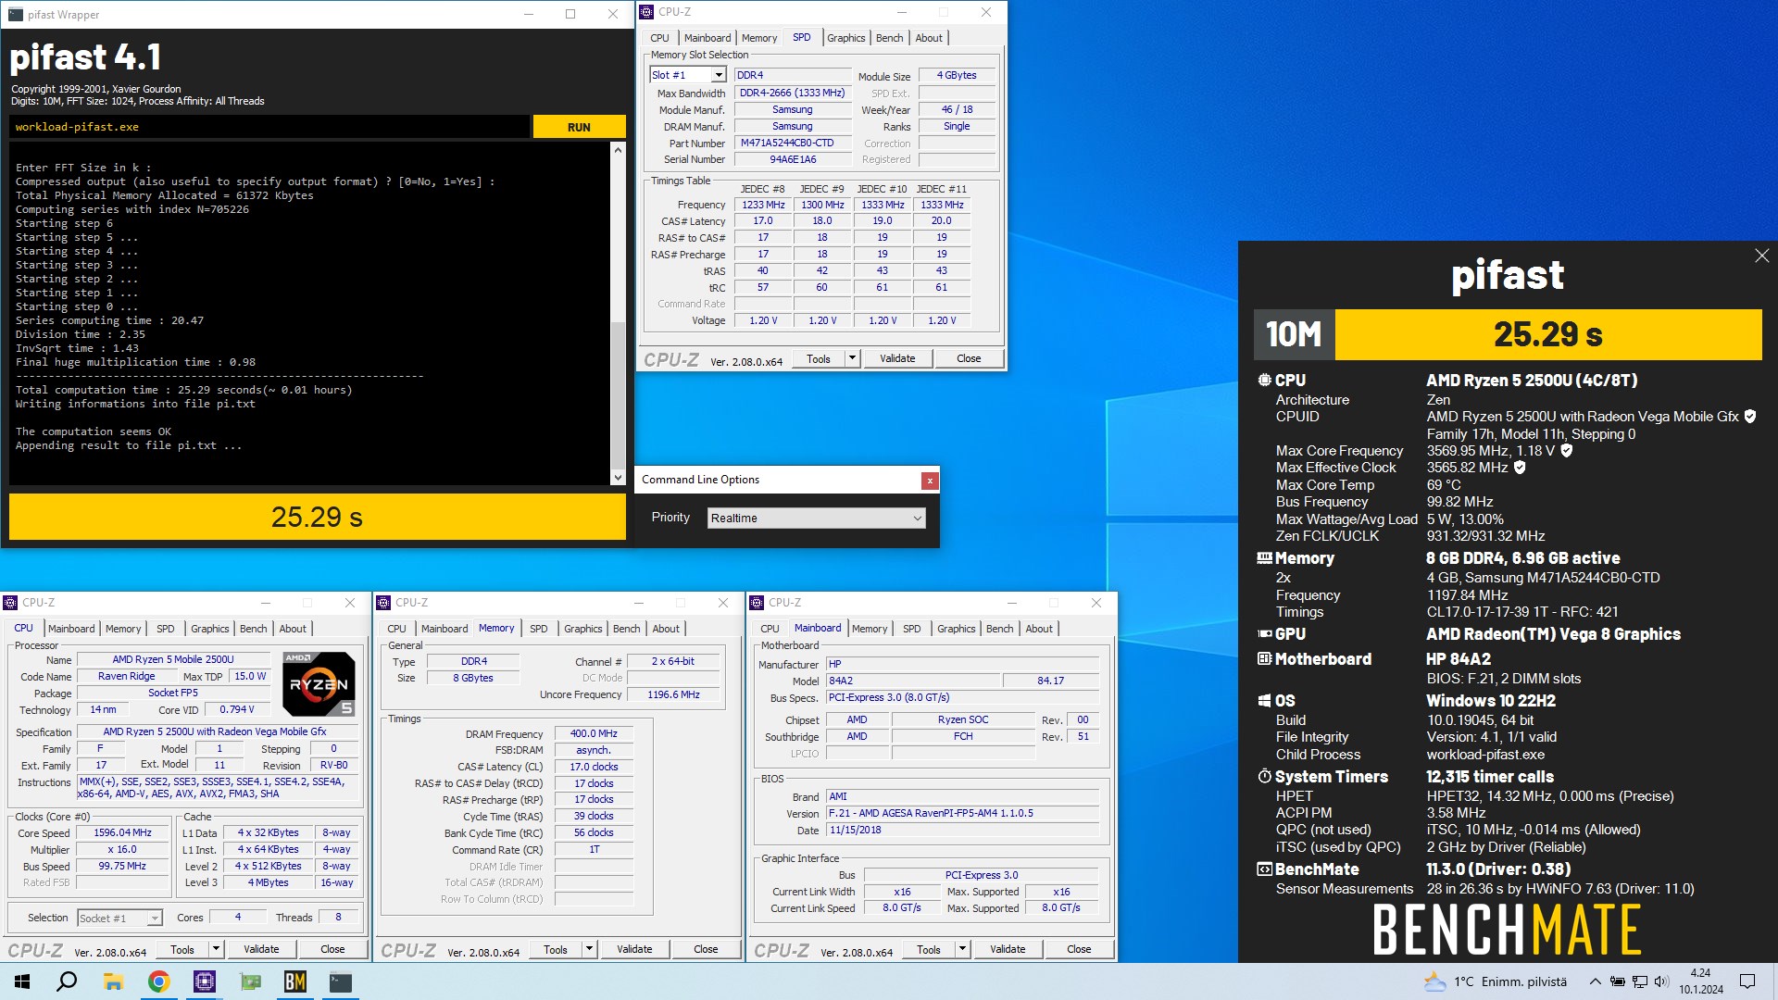Click the console scrollbar up arrow
The width and height of the screenshot is (1778, 1000).
point(618,150)
